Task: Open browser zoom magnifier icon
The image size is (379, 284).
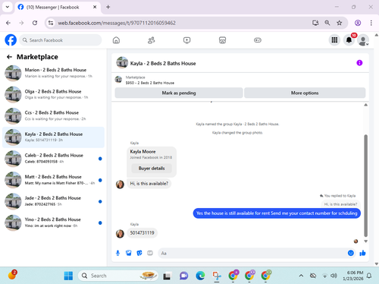Action: 327,23
